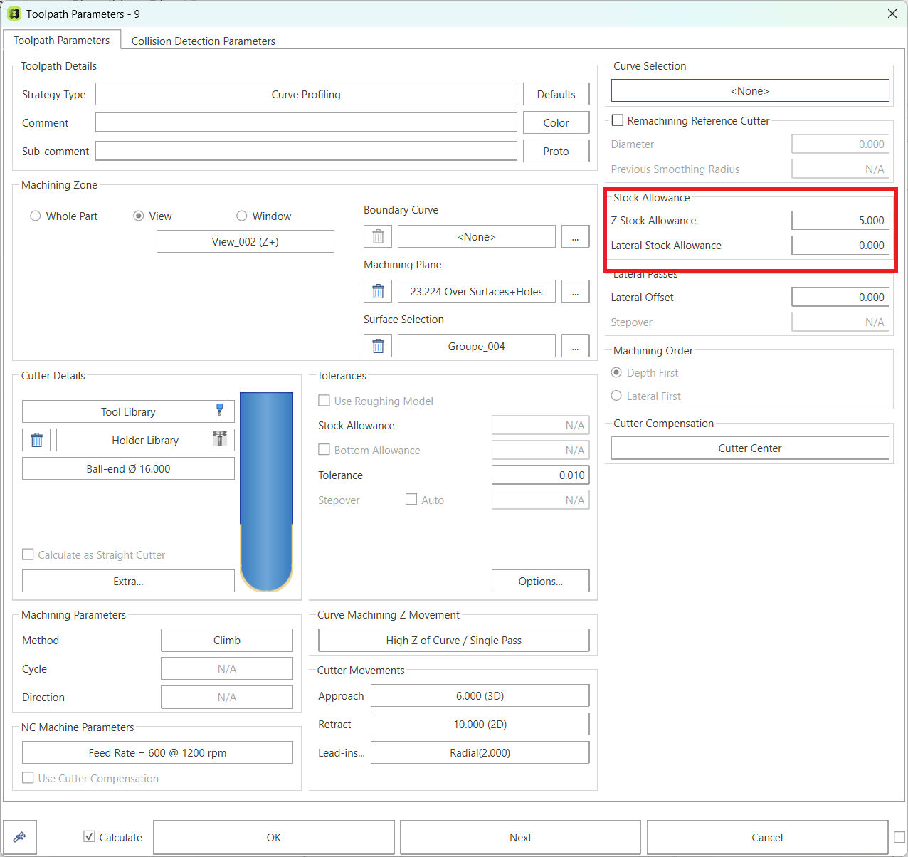Image resolution: width=908 pixels, height=857 pixels.
Task: Click the Proto button
Action: [556, 151]
